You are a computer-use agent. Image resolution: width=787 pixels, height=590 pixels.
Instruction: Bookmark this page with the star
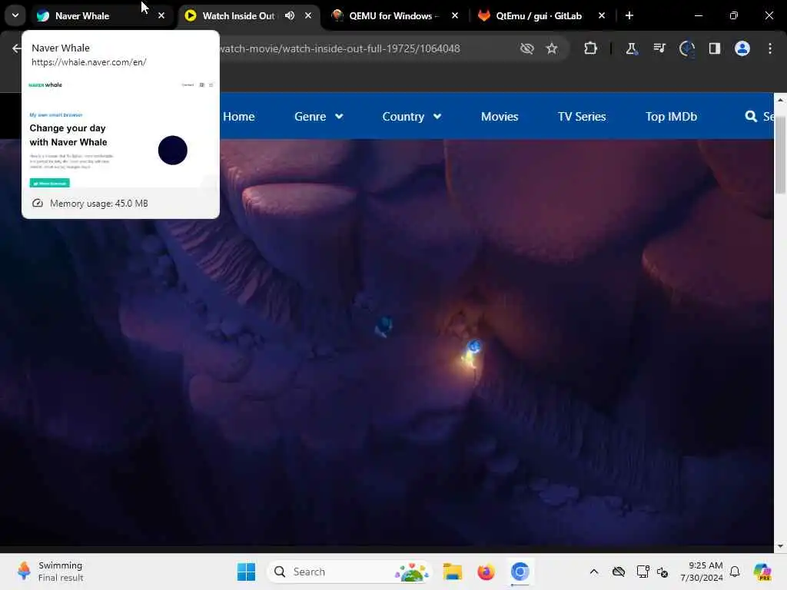click(x=552, y=48)
